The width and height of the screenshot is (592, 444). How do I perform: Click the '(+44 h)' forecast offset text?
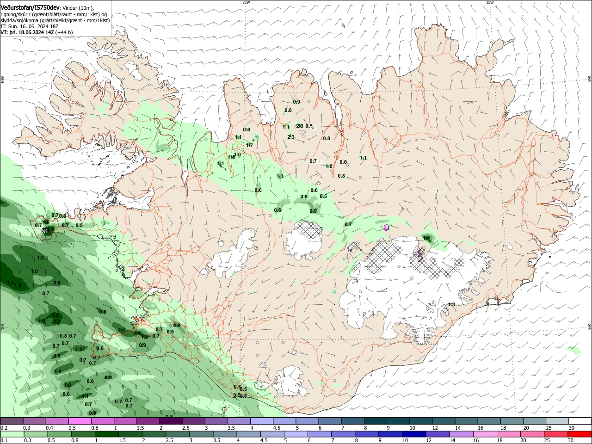(x=64, y=32)
